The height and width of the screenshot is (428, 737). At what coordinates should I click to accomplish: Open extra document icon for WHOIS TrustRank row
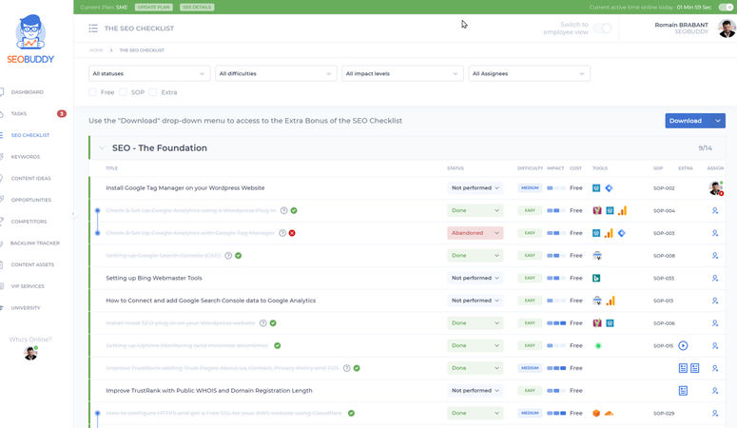(x=683, y=390)
